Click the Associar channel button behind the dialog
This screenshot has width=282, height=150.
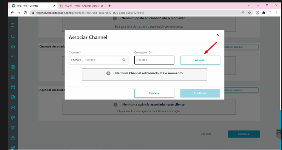pos(241,47)
